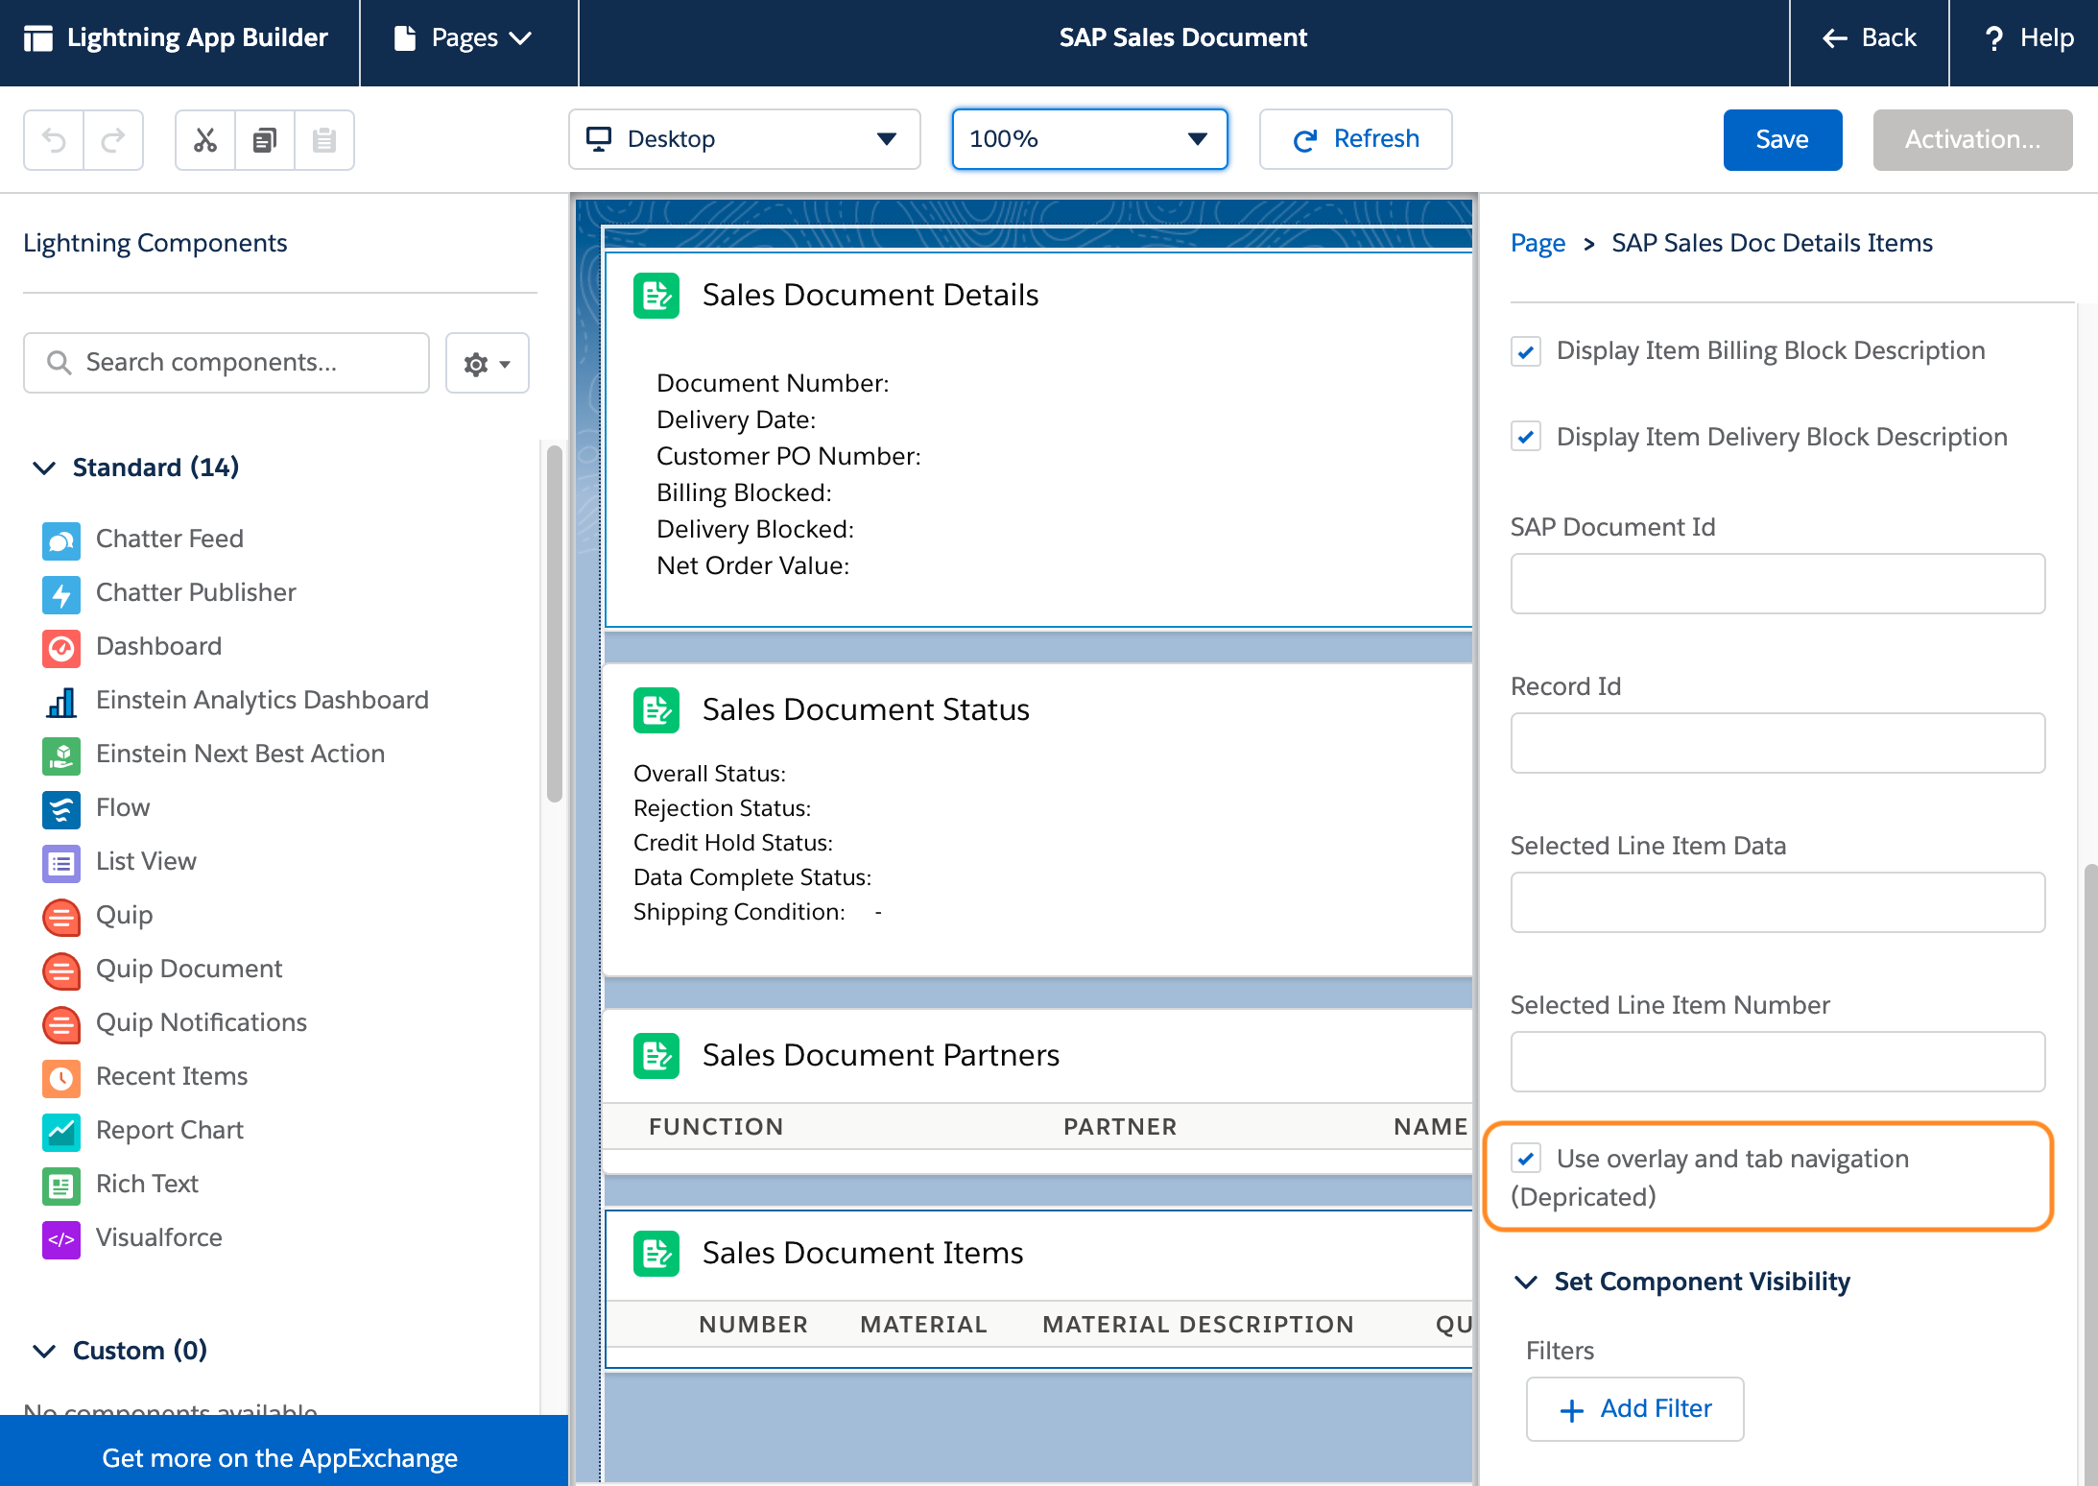Click the Credit Hold Status label
Image resolution: width=2098 pixels, height=1486 pixels.
pos(733,843)
